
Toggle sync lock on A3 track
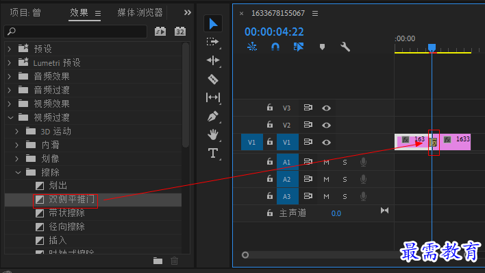coord(308,196)
